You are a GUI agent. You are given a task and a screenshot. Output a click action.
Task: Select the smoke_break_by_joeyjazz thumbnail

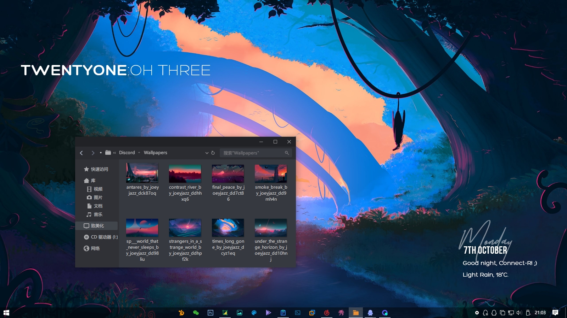pos(271,173)
